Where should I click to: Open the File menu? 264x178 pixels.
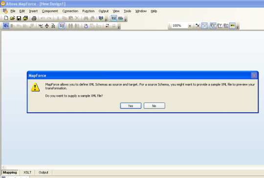(x=13, y=11)
